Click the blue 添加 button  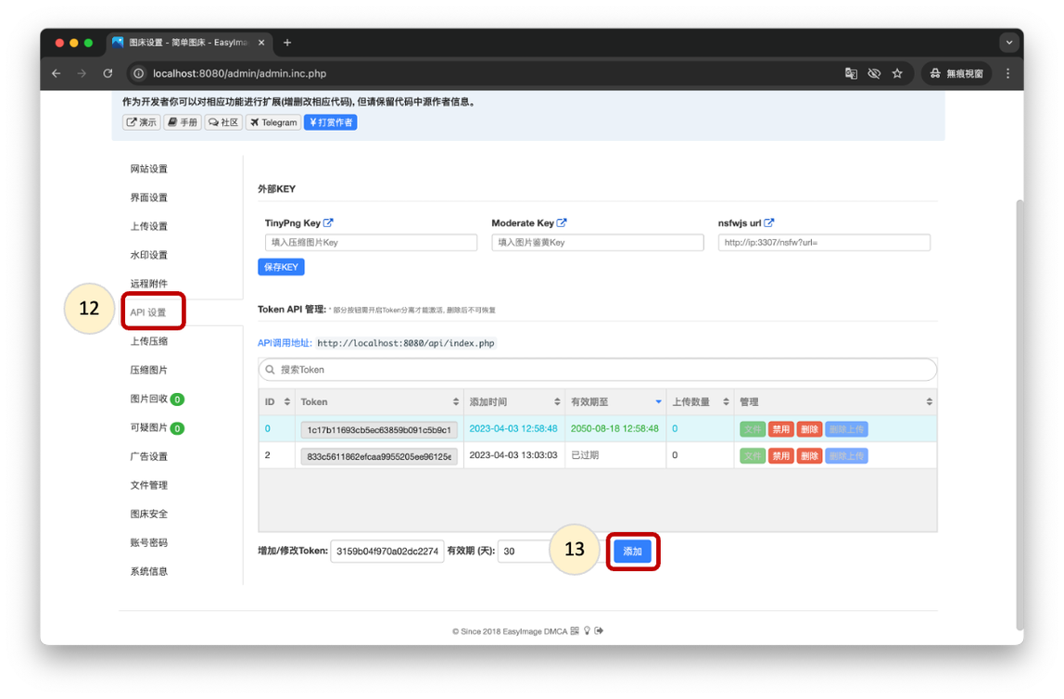click(x=633, y=552)
